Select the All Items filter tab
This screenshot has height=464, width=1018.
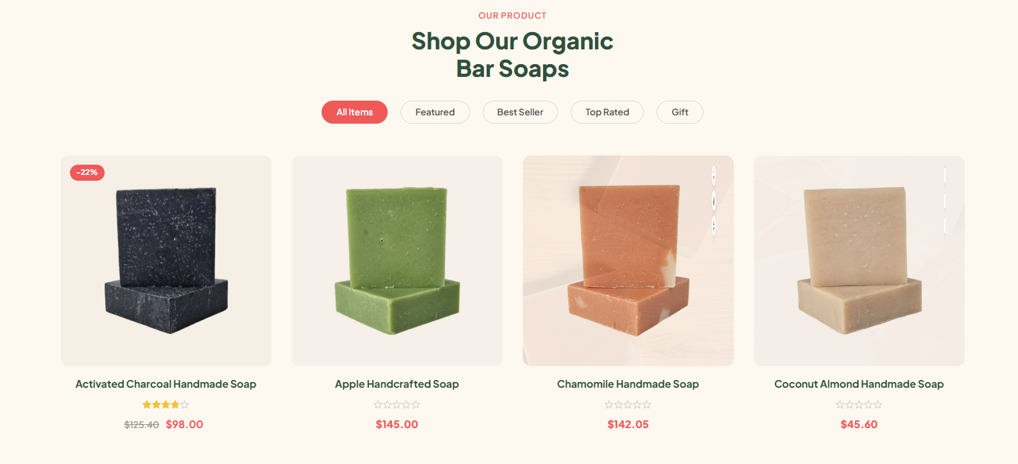354,112
